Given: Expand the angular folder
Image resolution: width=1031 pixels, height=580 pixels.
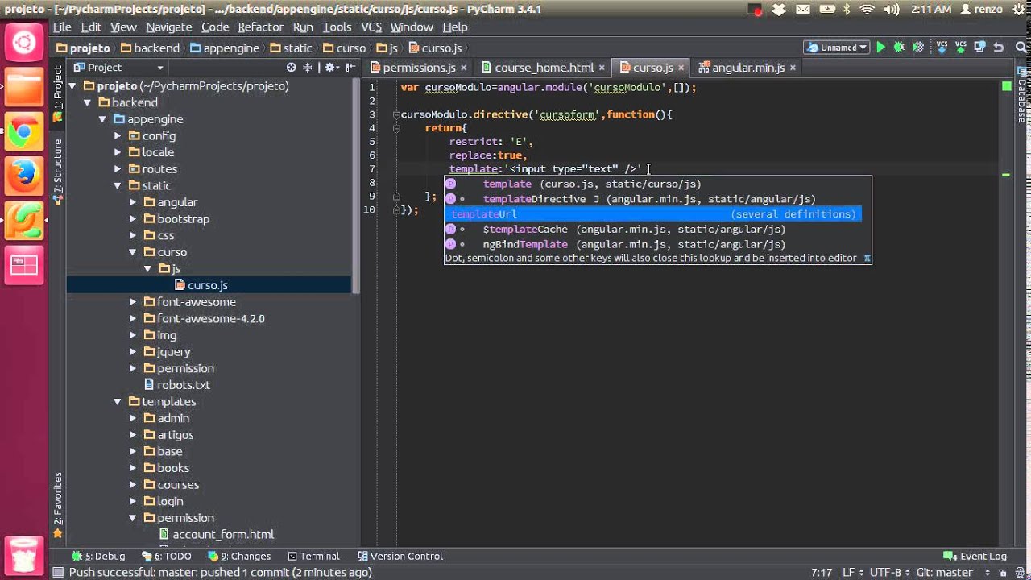Looking at the screenshot, I should tap(133, 202).
